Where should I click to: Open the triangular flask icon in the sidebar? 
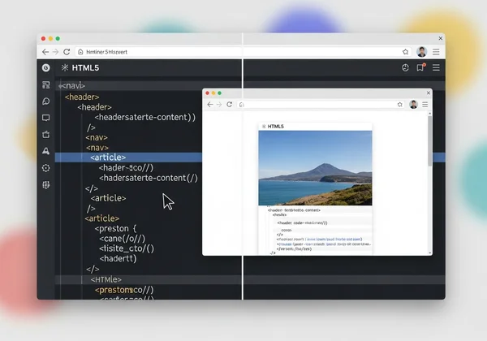[46, 151]
